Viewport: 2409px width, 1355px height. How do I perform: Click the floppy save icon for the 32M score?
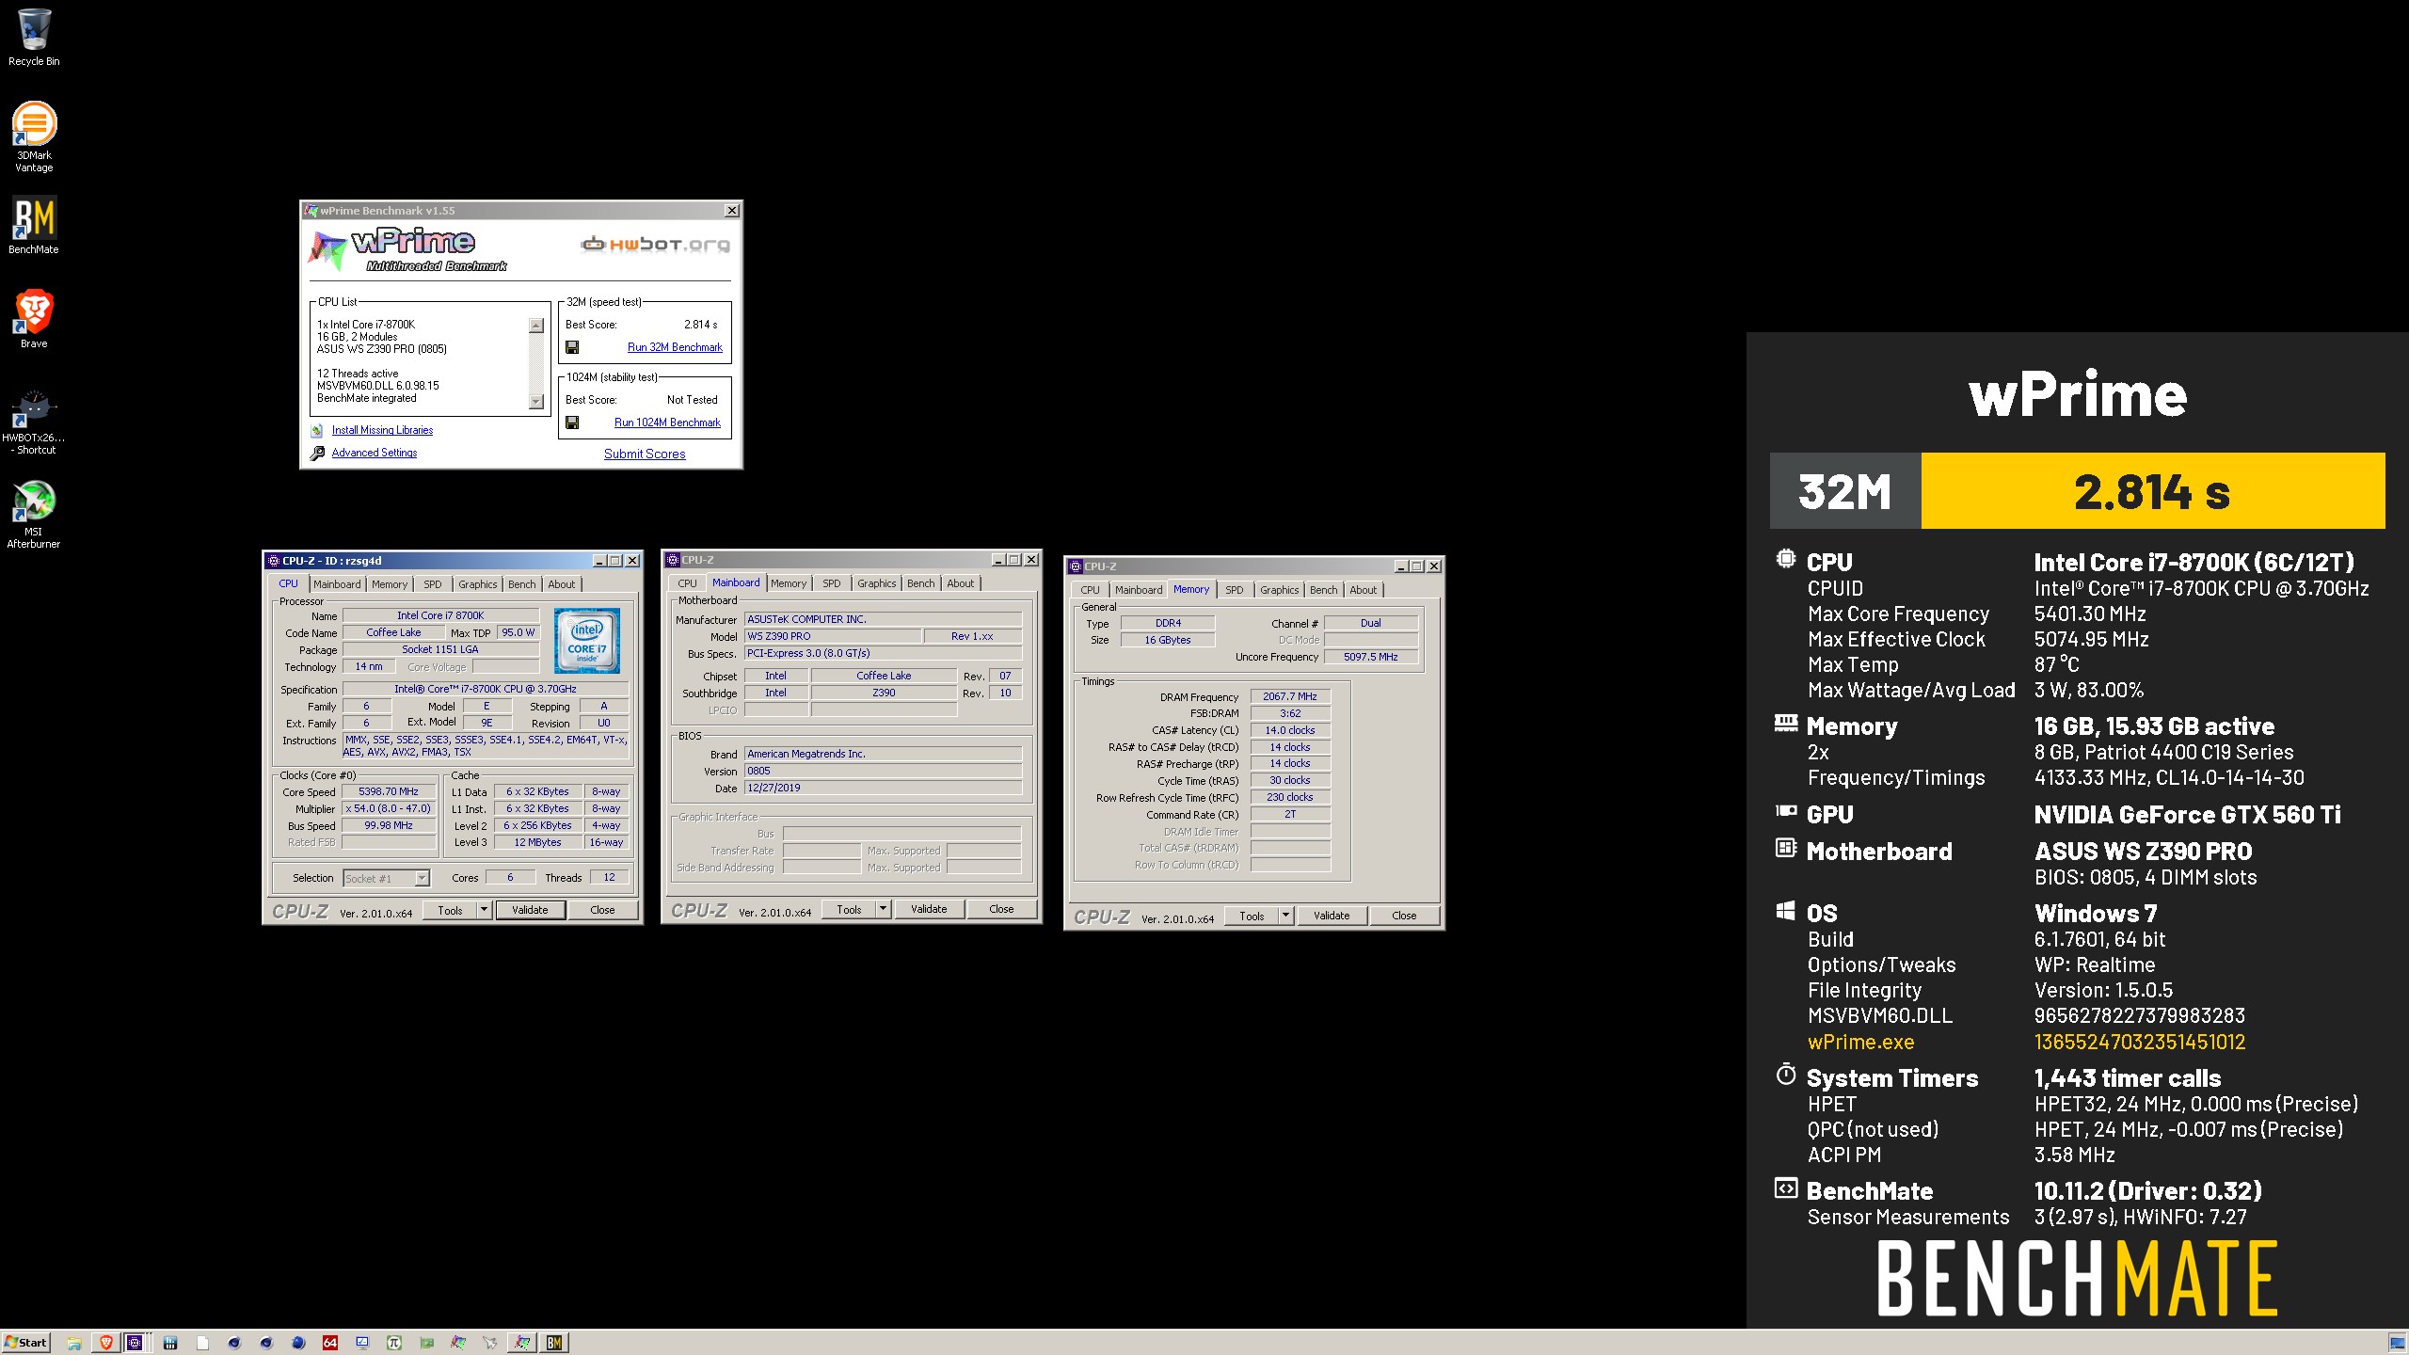tap(572, 347)
